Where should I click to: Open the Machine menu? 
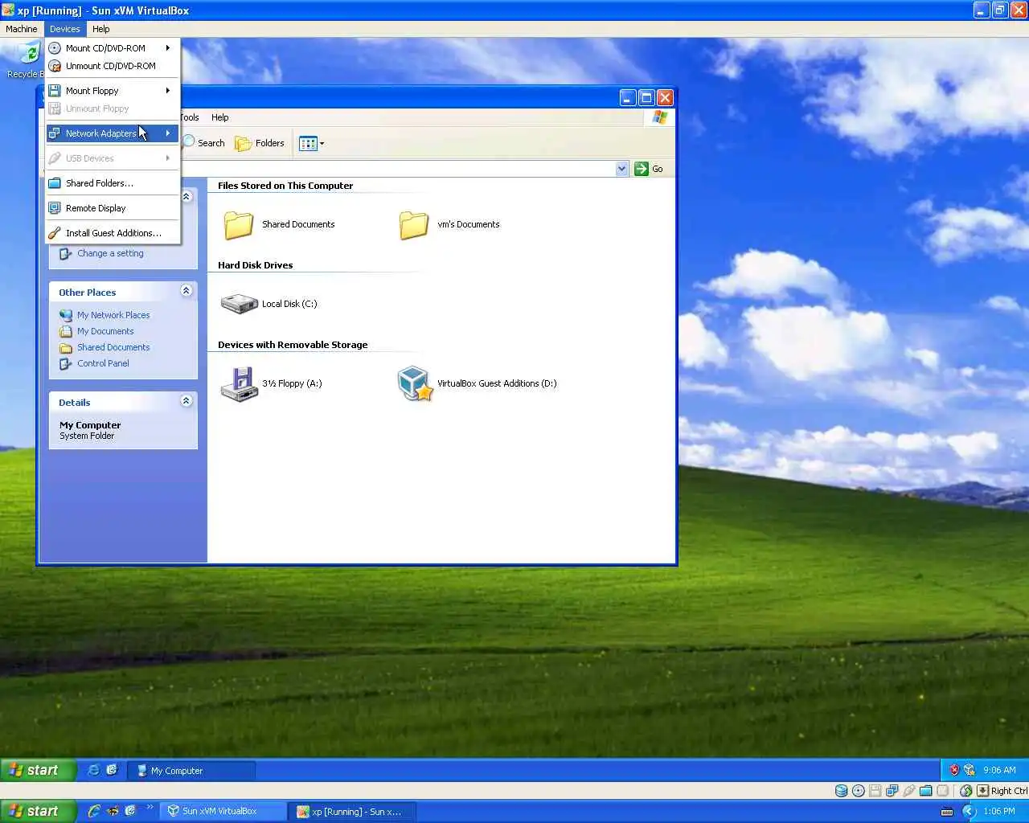coord(22,29)
